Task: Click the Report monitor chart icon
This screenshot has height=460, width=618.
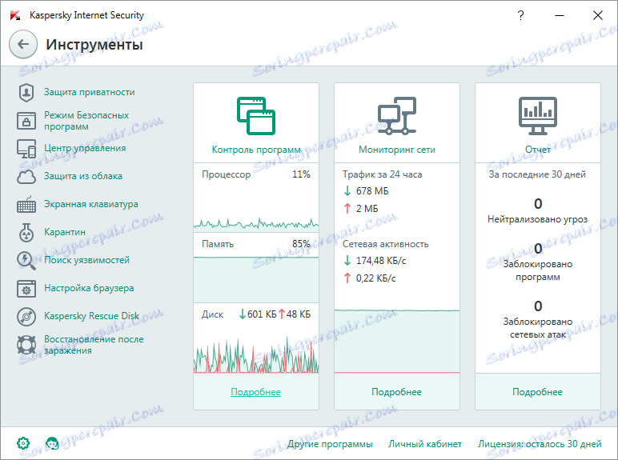Action: [x=538, y=116]
